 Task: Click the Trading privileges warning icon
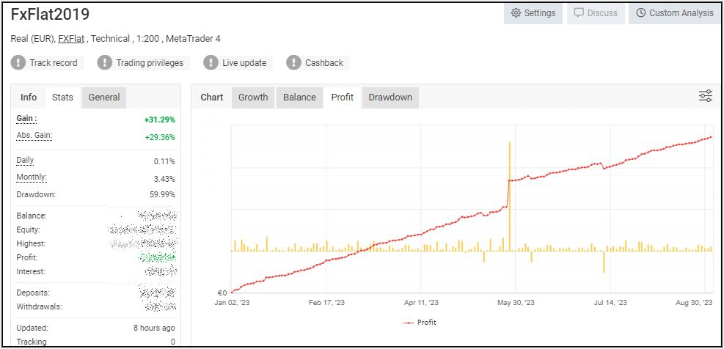[x=105, y=63]
